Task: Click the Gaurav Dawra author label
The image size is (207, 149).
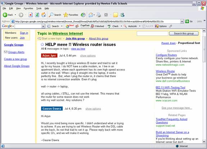Action: (x=52, y=108)
